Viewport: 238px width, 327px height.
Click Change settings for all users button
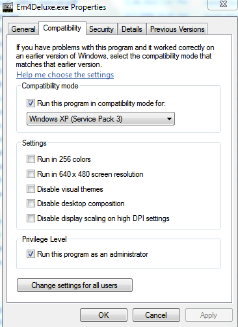75,285
